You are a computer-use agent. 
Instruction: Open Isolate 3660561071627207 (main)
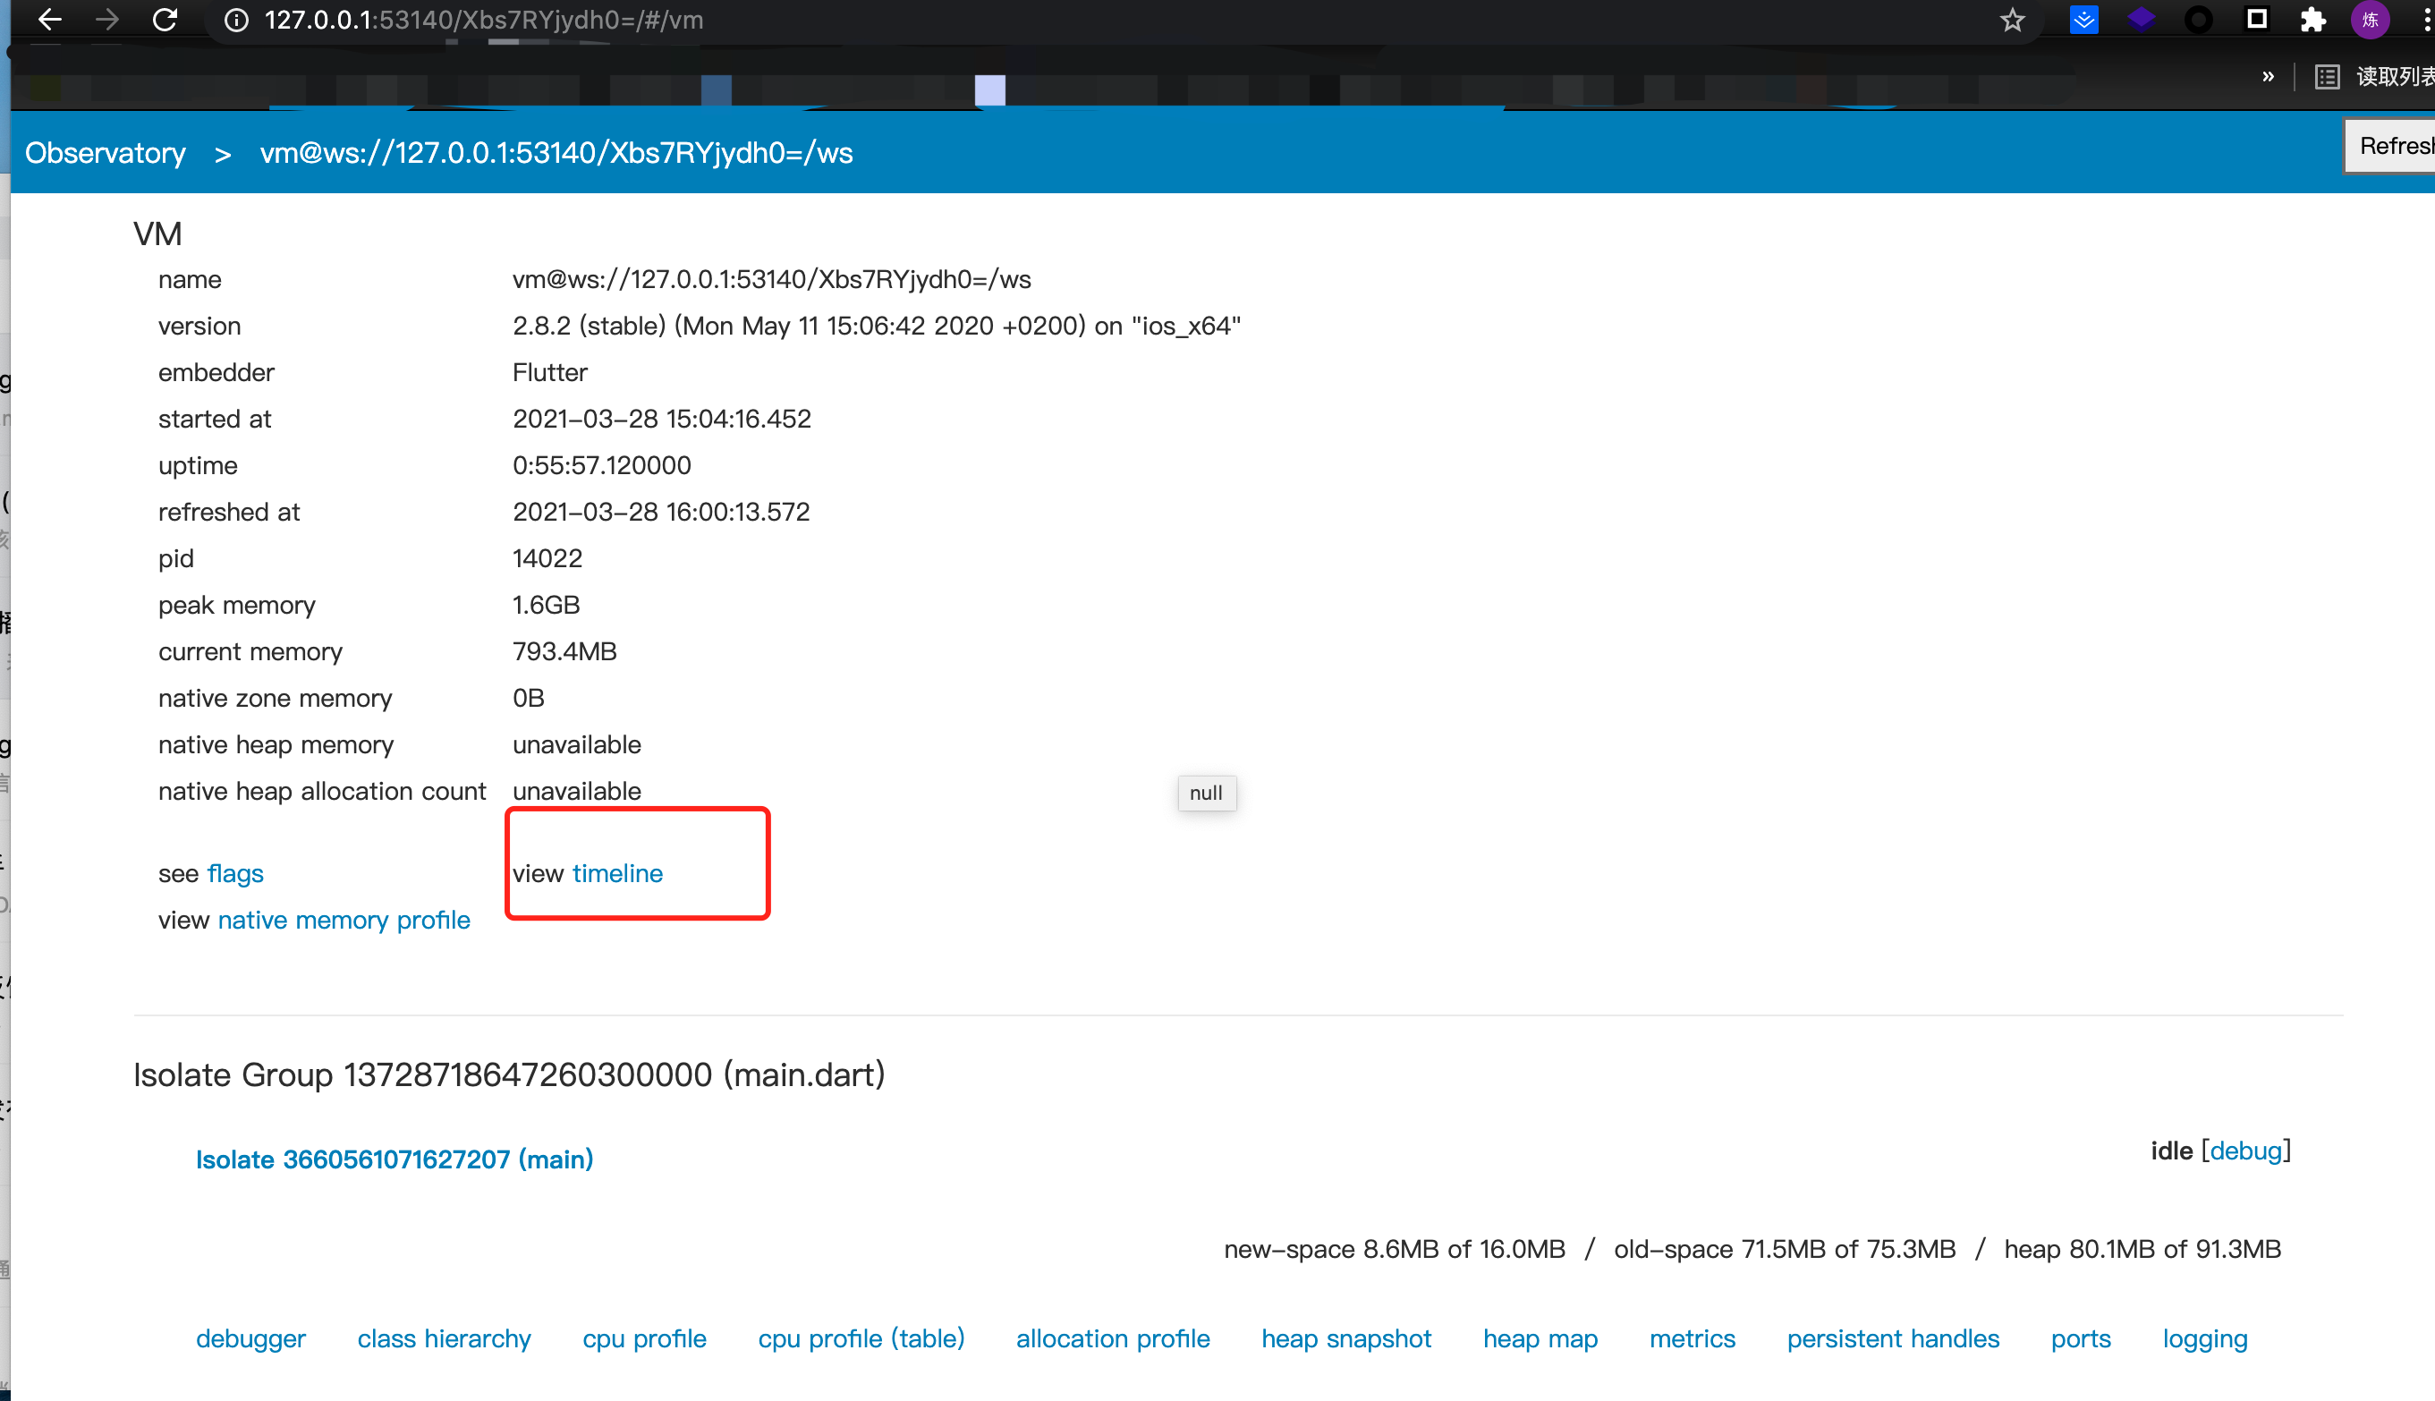click(395, 1159)
